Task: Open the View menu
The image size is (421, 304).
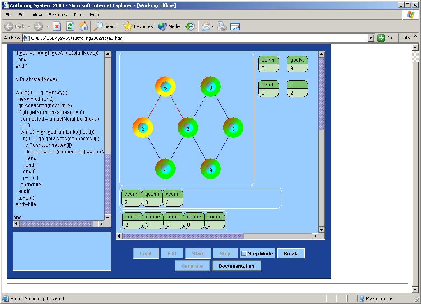Action: click(x=37, y=15)
